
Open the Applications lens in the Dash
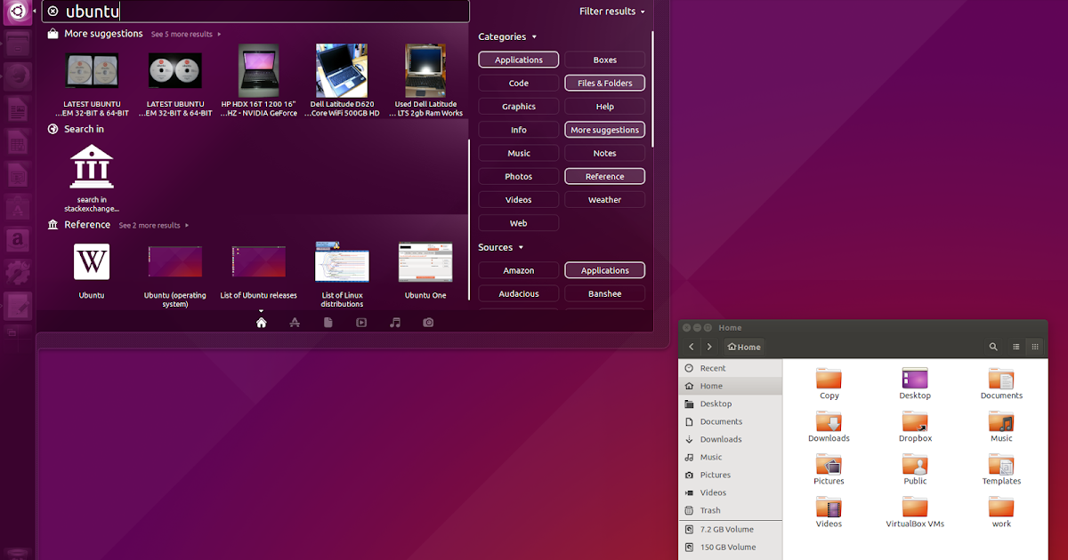click(295, 322)
